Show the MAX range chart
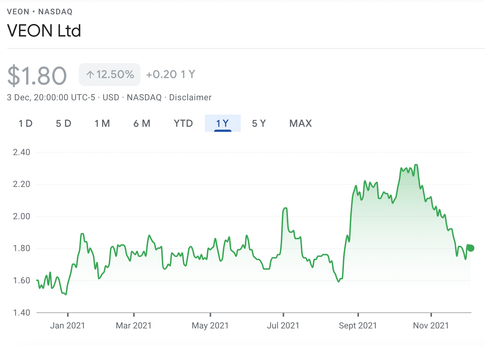 (x=301, y=123)
